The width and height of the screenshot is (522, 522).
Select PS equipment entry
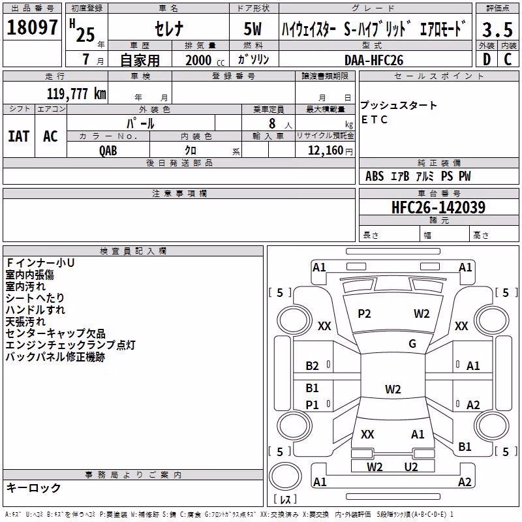(447, 176)
